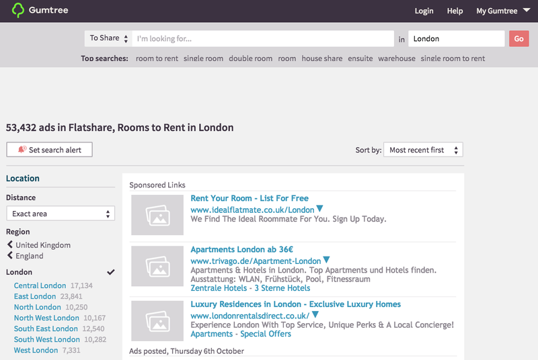
Task: Visit www.trivago.de/Apartment-London link
Action: click(x=256, y=261)
